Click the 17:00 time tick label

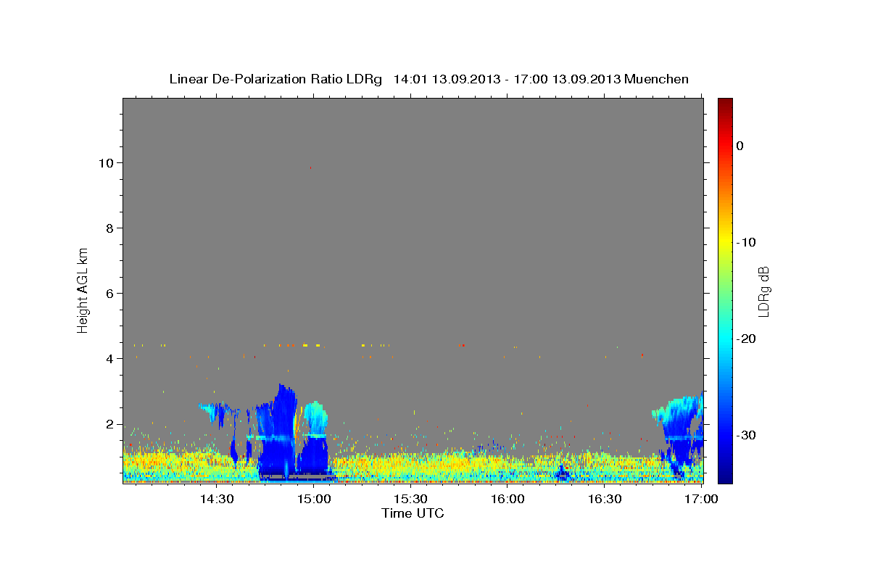(701, 500)
